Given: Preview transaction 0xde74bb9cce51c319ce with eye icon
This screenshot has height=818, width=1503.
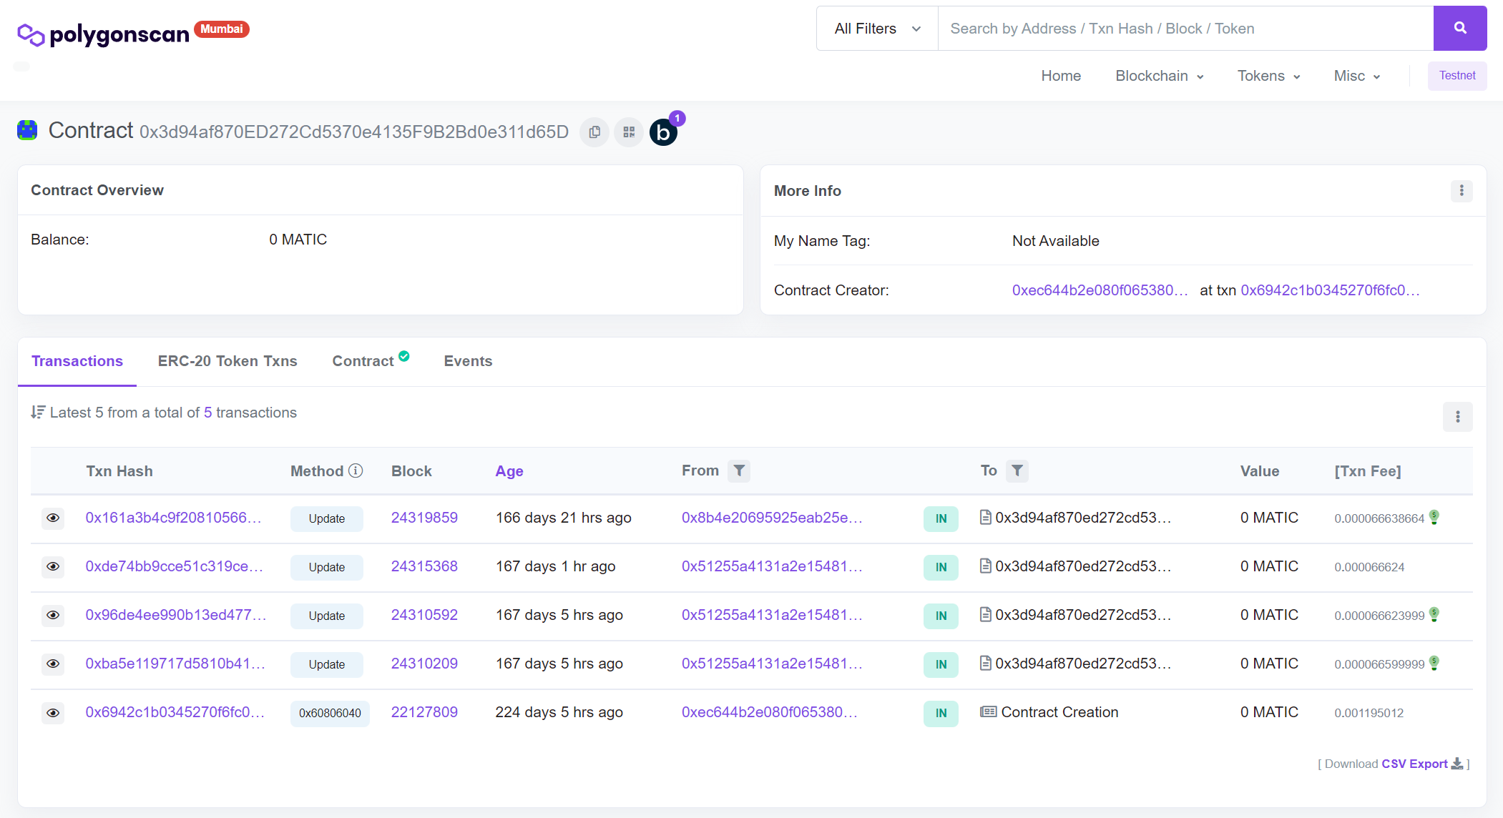Looking at the screenshot, I should tap(53, 566).
